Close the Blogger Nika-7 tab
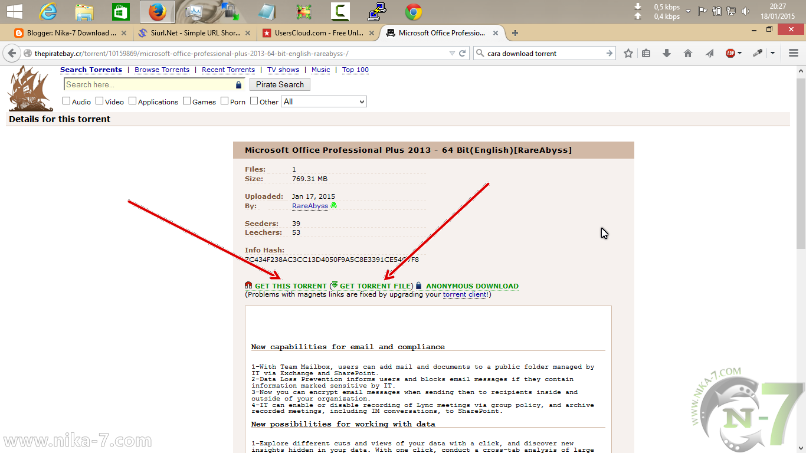The height and width of the screenshot is (453, 806). (123, 33)
